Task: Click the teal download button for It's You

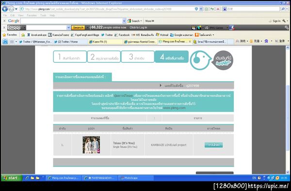Action: [x=213, y=145]
